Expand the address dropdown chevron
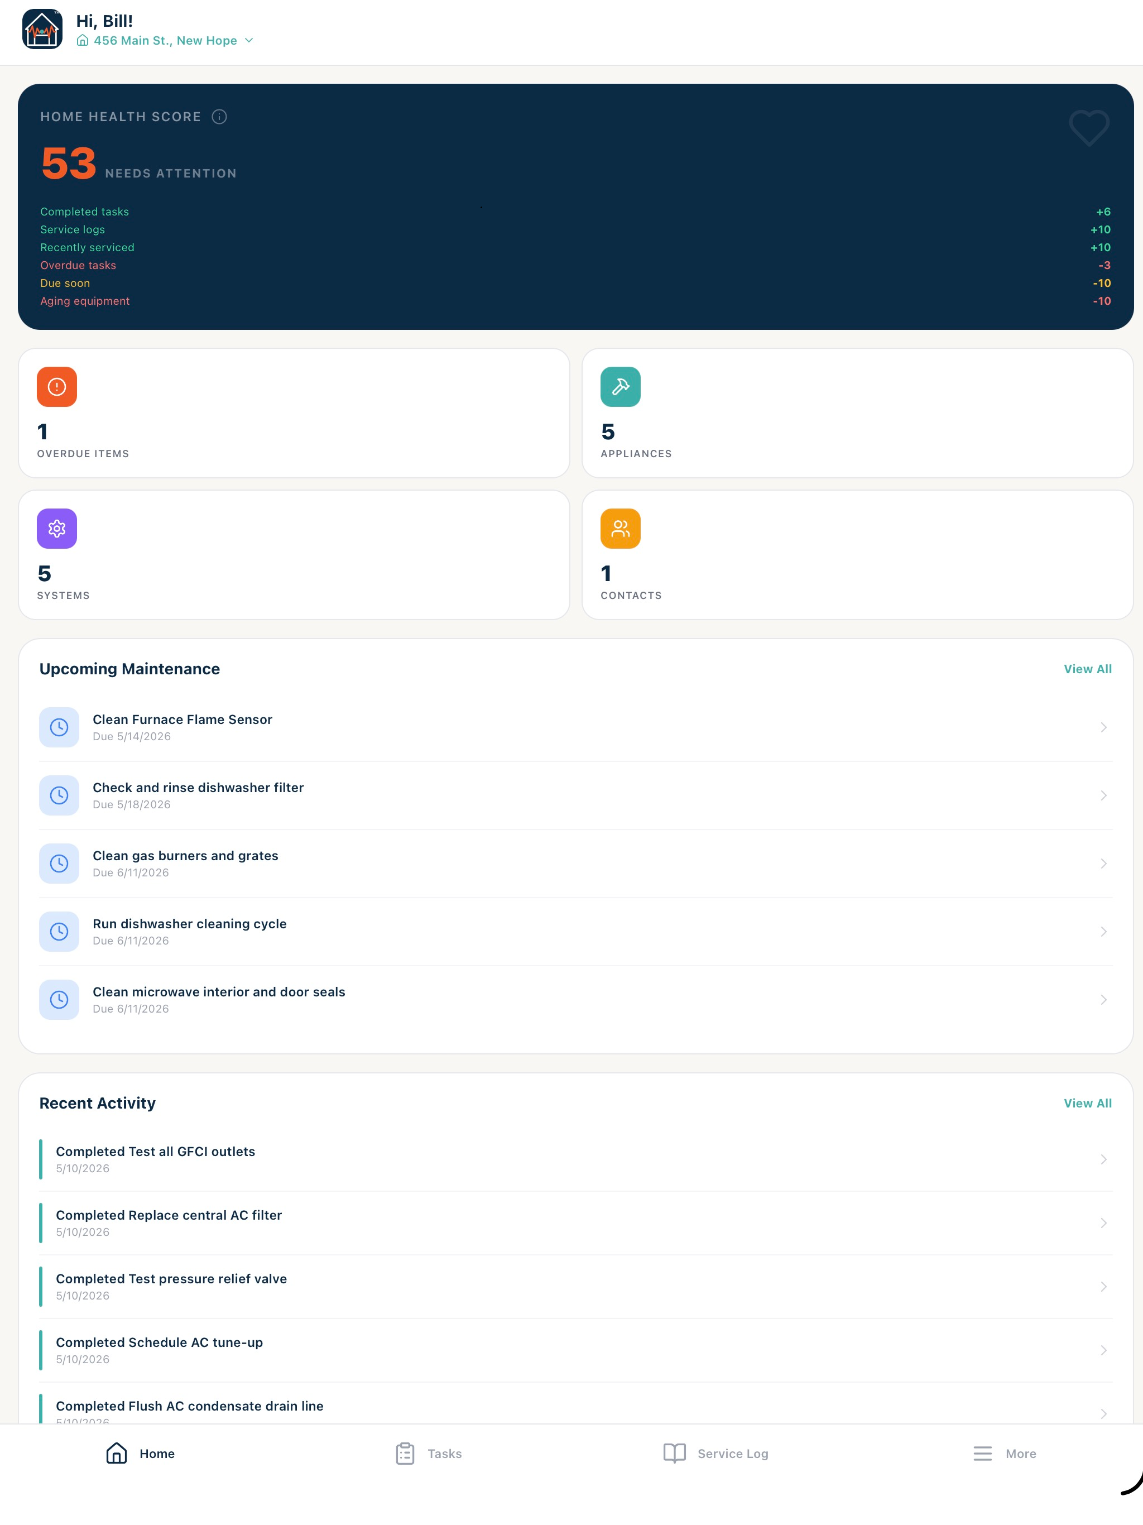Image resolution: width=1143 pixels, height=1525 pixels. click(249, 41)
